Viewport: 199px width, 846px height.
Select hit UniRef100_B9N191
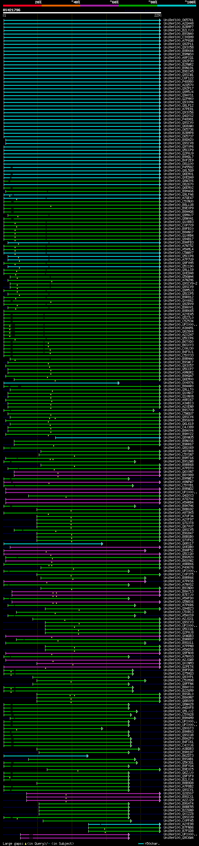click(179, 68)
